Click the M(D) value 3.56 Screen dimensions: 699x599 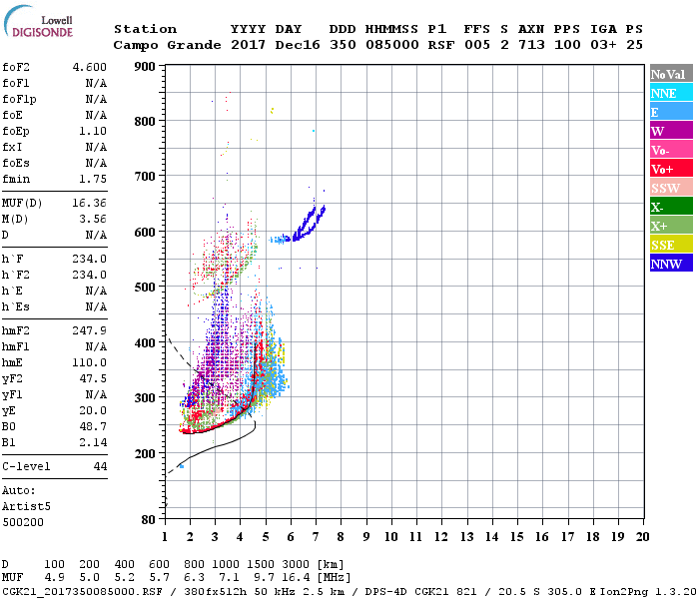93,220
